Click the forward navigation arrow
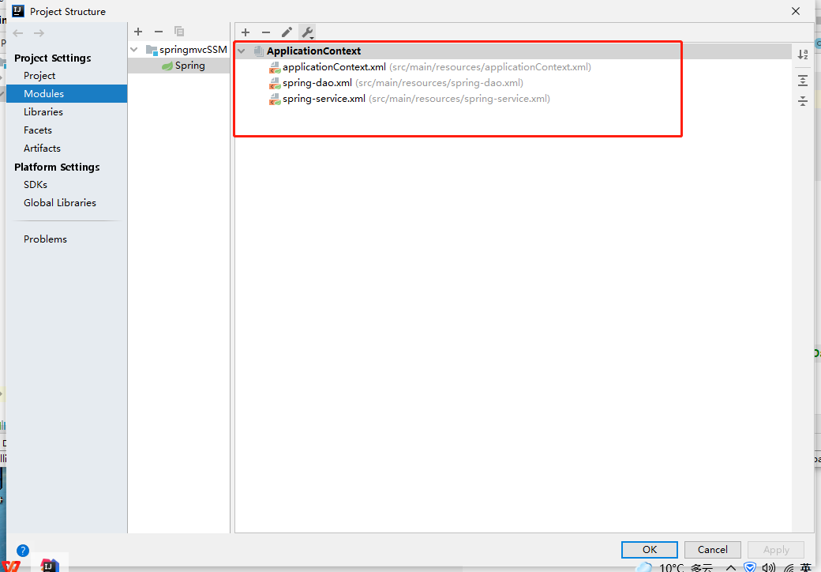821x572 pixels. (39, 33)
